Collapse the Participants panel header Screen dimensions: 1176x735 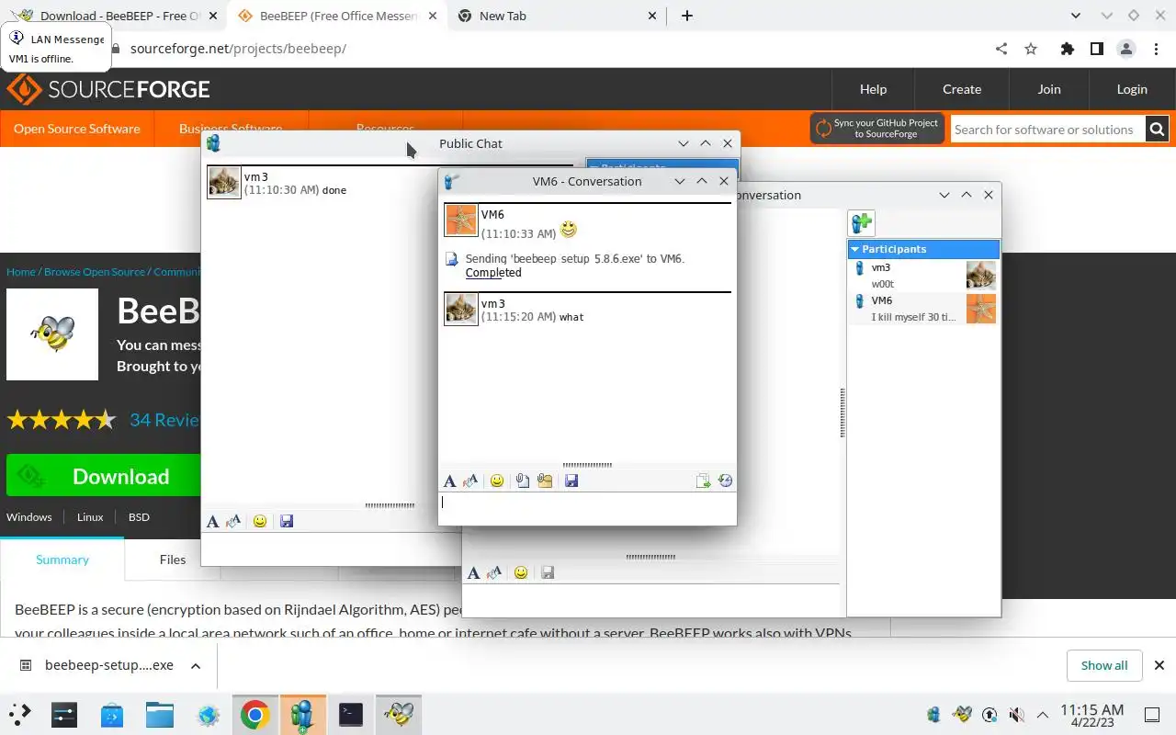click(x=923, y=249)
